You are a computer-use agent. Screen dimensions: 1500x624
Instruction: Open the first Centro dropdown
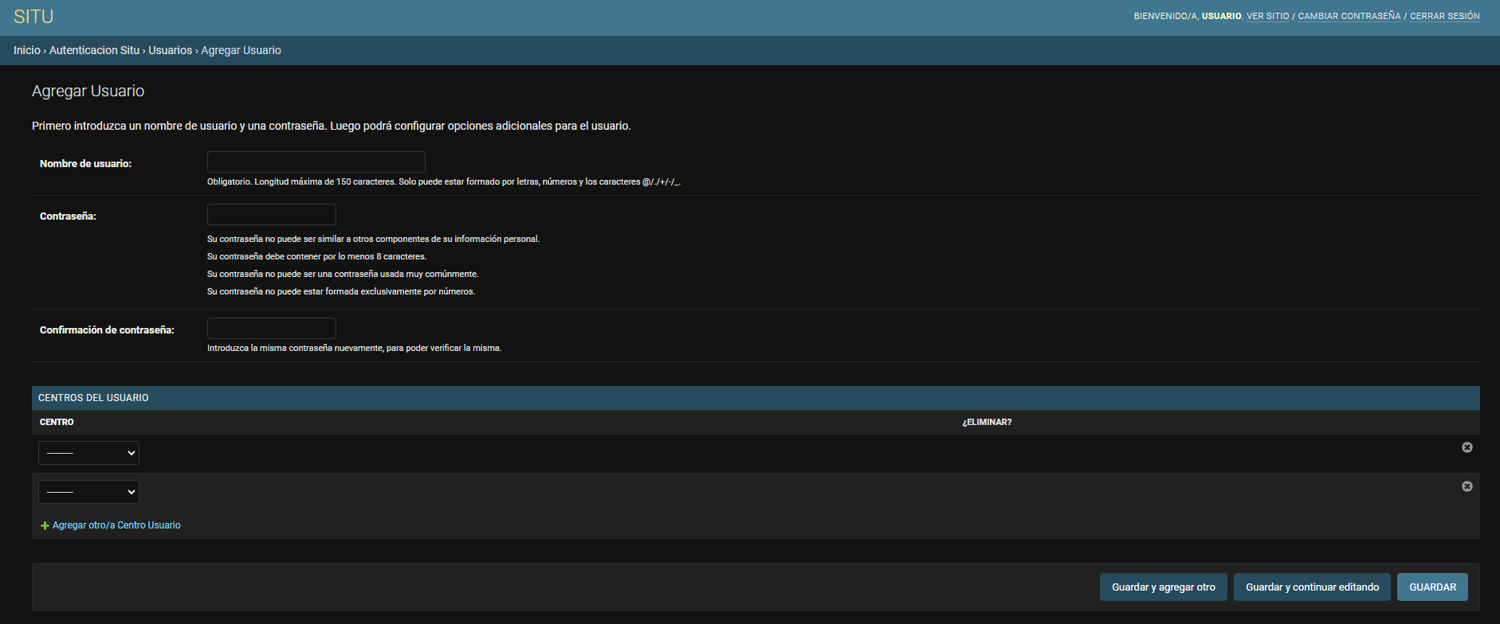coord(88,453)
